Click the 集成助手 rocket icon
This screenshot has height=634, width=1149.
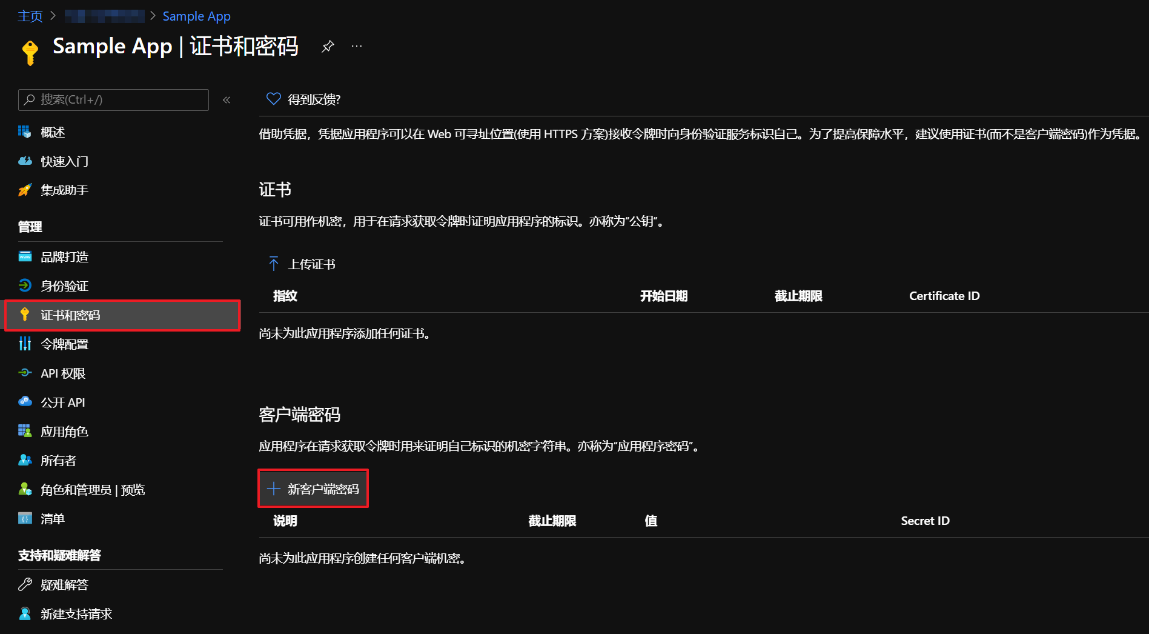click(25, 190)
